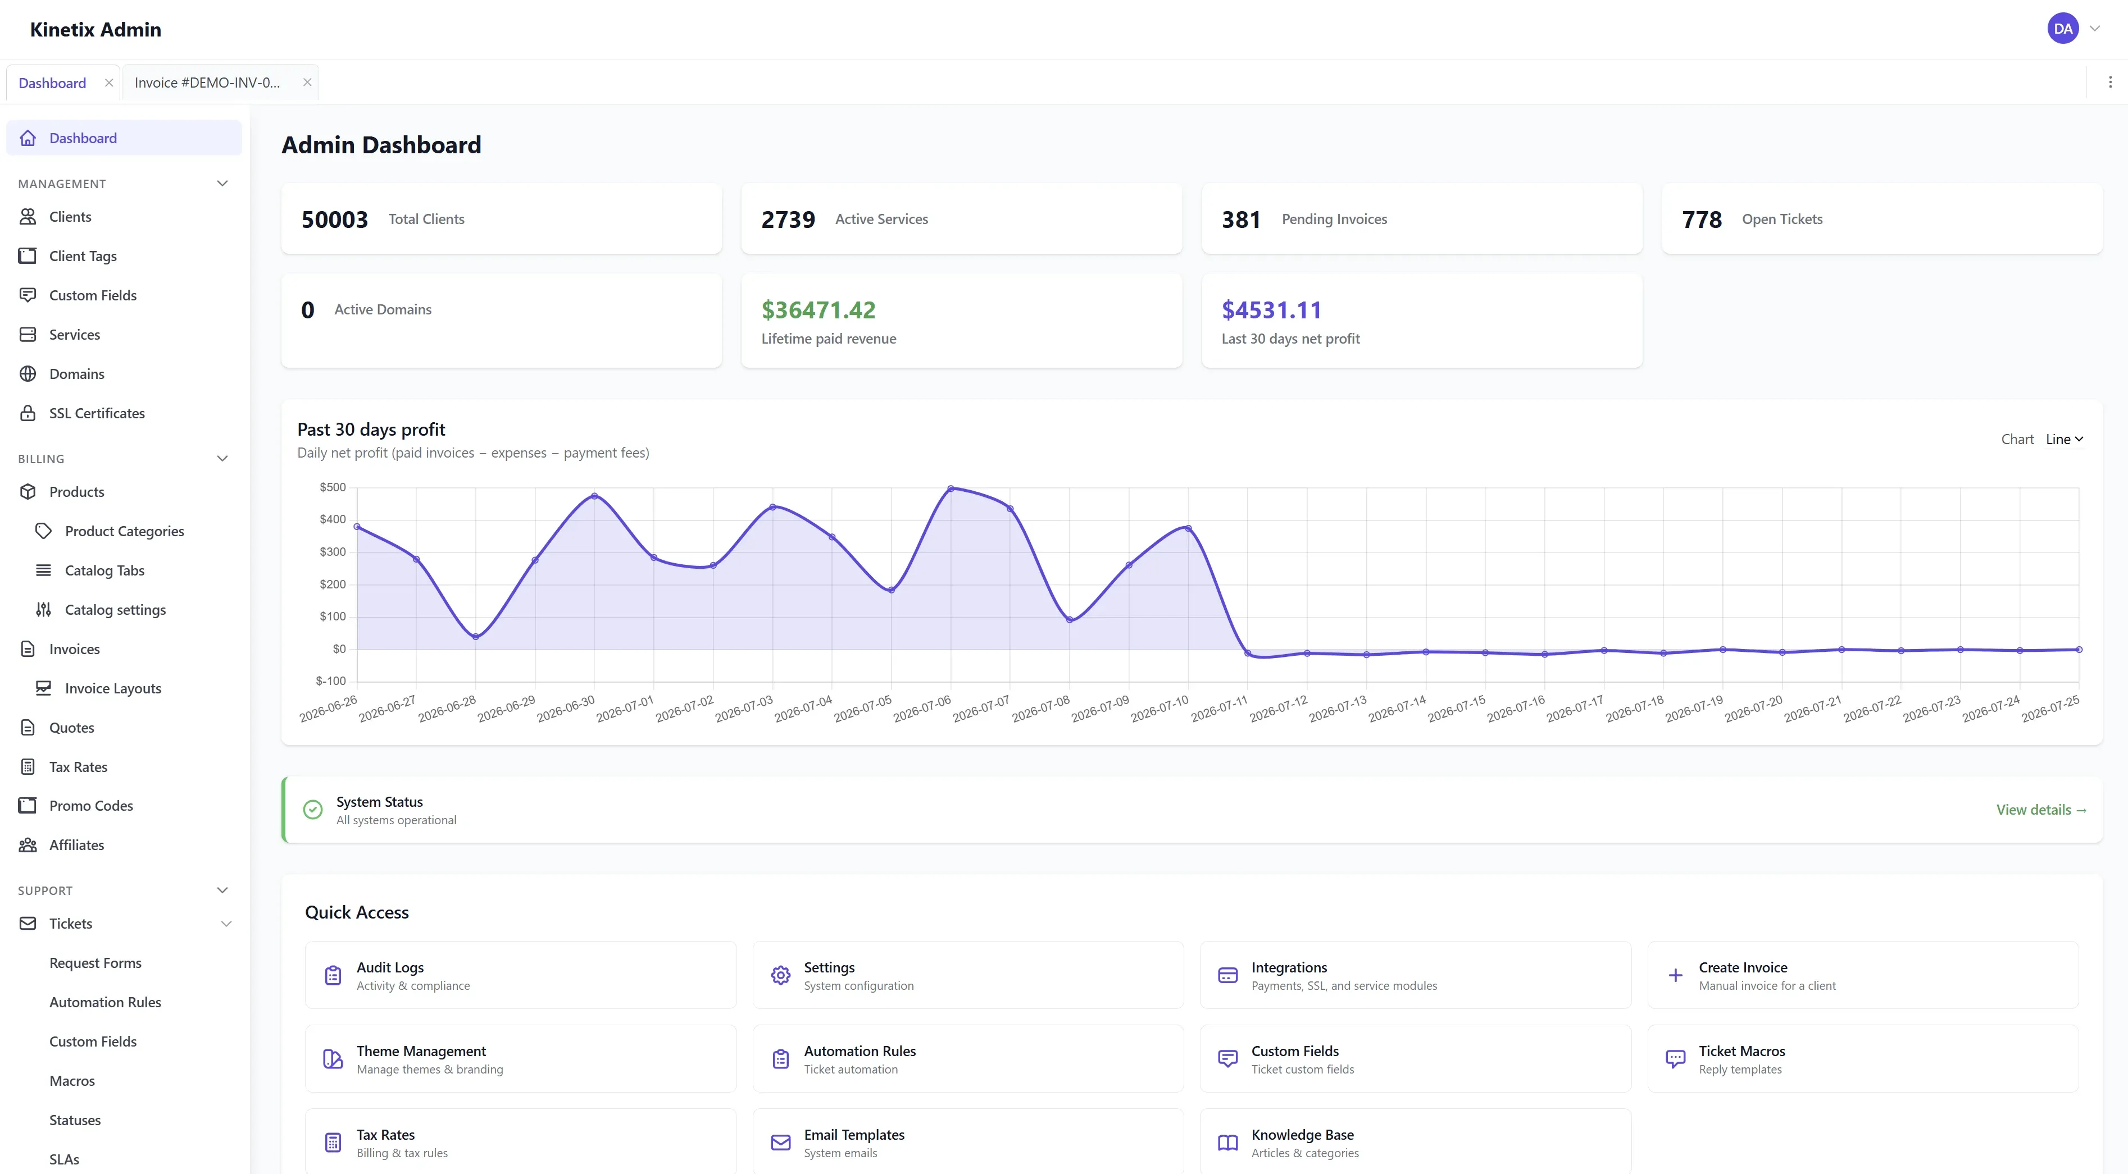Viewport: 2128px width, 1174px height.
Task: Open Automation Rules under Tickets in sidebar
Action: [x=105, y=1002]
